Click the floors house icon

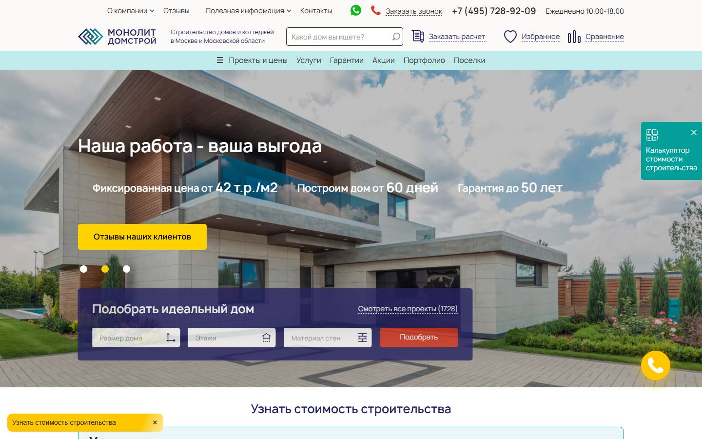pos(266,338)
